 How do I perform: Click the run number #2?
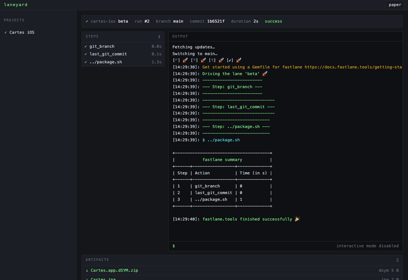(147, 21)
